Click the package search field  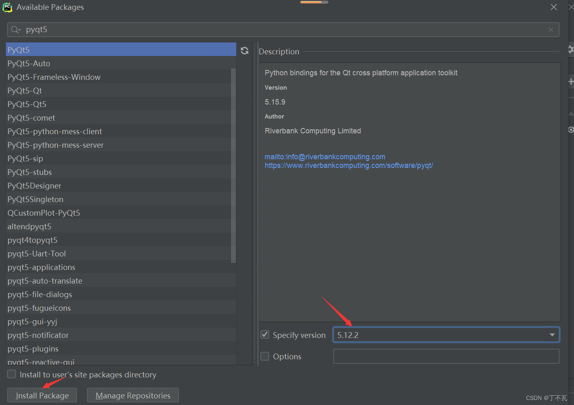pos(283,30)
